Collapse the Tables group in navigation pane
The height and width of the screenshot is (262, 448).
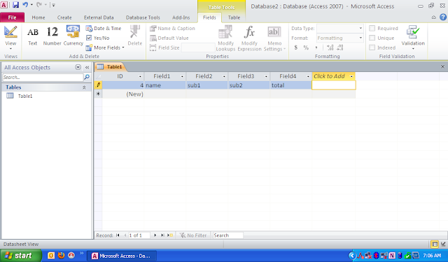pos(84,87)
